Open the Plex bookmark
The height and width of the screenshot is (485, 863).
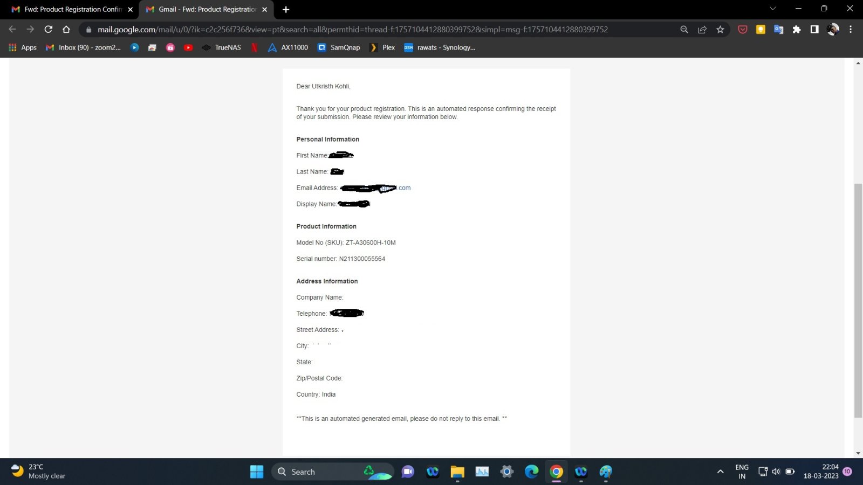pos(382,47)
